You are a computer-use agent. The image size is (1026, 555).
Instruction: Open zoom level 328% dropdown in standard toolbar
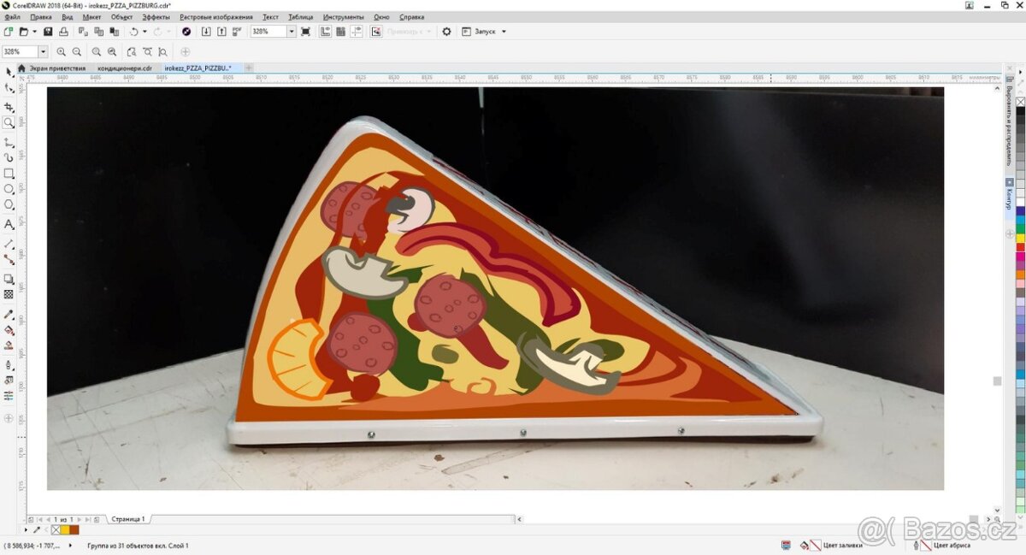pos(292,32)
